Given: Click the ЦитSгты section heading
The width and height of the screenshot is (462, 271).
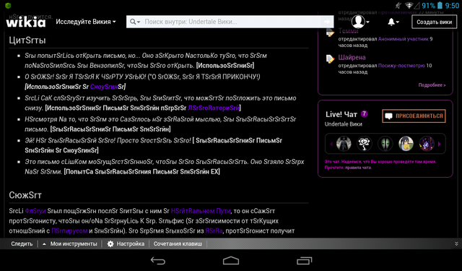Looking at the screenshot, I should point(27,40).
